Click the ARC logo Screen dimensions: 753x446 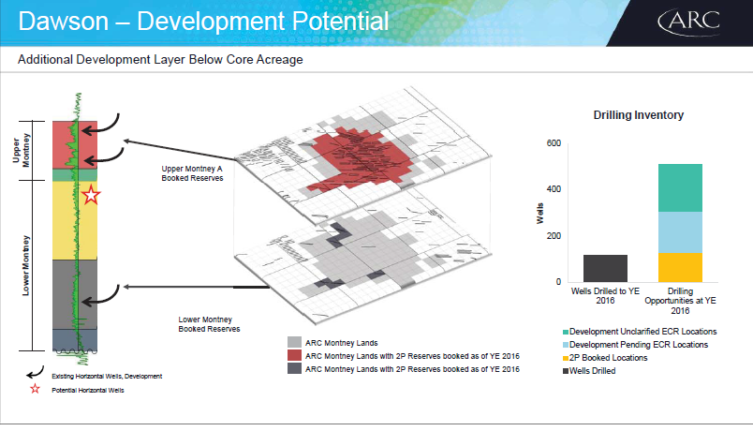(688, 22)
